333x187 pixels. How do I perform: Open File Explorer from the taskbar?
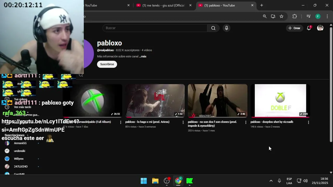(x=155, y=181)
